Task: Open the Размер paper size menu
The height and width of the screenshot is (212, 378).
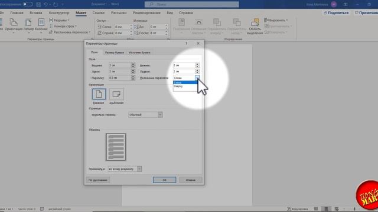Action: coord(29,26)
